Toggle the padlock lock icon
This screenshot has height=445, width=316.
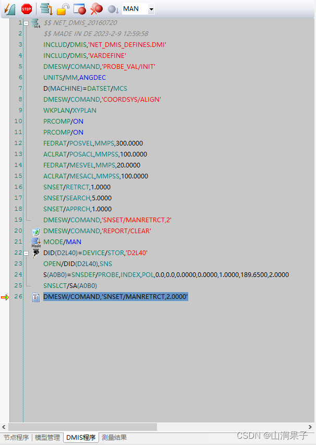coord(63,9)
